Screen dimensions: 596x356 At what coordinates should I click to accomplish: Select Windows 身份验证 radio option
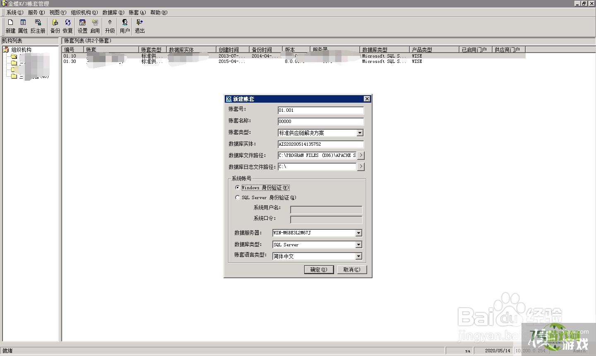[238, 188]
